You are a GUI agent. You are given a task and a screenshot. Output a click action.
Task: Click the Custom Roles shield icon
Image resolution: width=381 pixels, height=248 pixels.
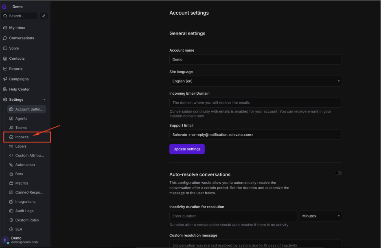(x=11, y=220)
